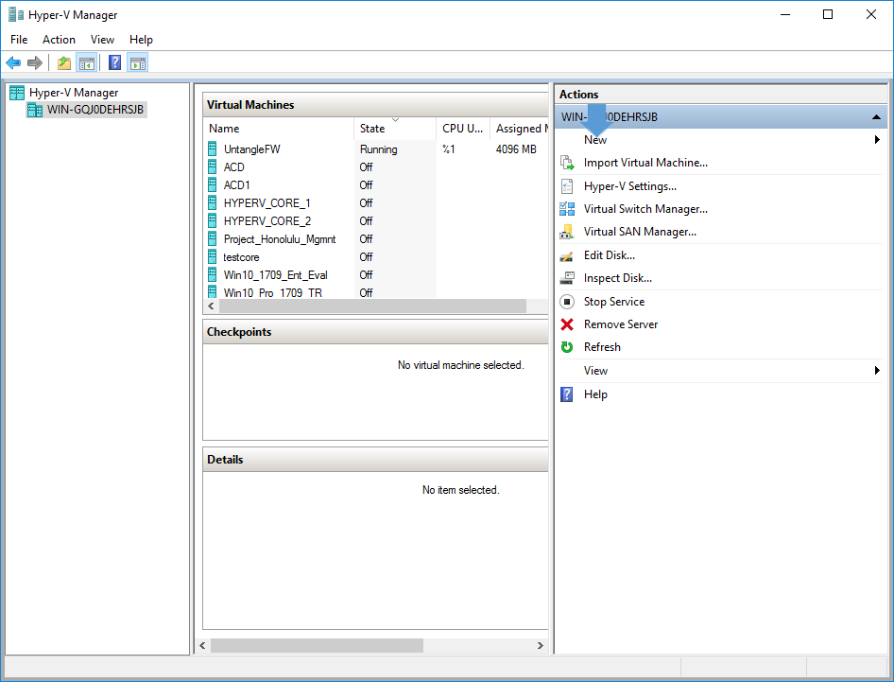Click the Inspect Disk icon

tap(567, 278)
